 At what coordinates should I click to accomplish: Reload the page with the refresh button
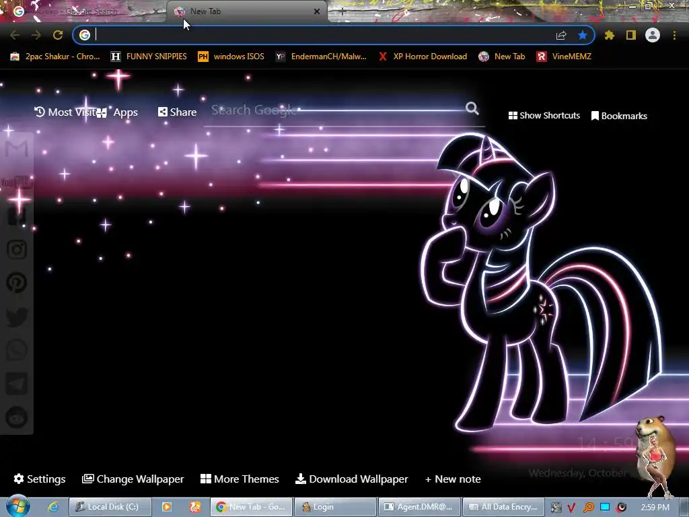click(58, 35)
